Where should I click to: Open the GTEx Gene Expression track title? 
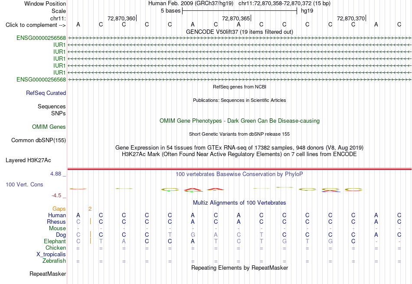coord(239,148)
